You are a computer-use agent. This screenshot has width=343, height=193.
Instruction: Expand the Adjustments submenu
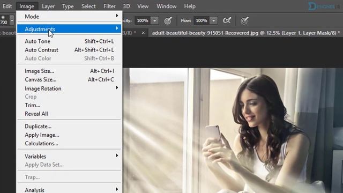(69, 29)
